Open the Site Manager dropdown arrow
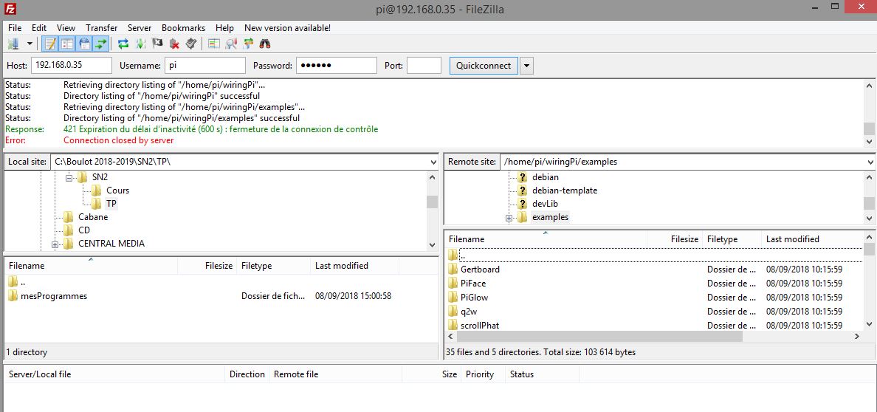This screenshot has height=412, width=877. [30, 44]
